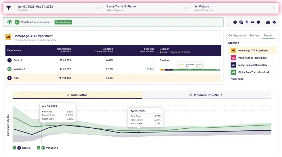This screenshot has width=282, height=157.
Task: Click the green BETTER legend dot
Action: click(183, 52)
